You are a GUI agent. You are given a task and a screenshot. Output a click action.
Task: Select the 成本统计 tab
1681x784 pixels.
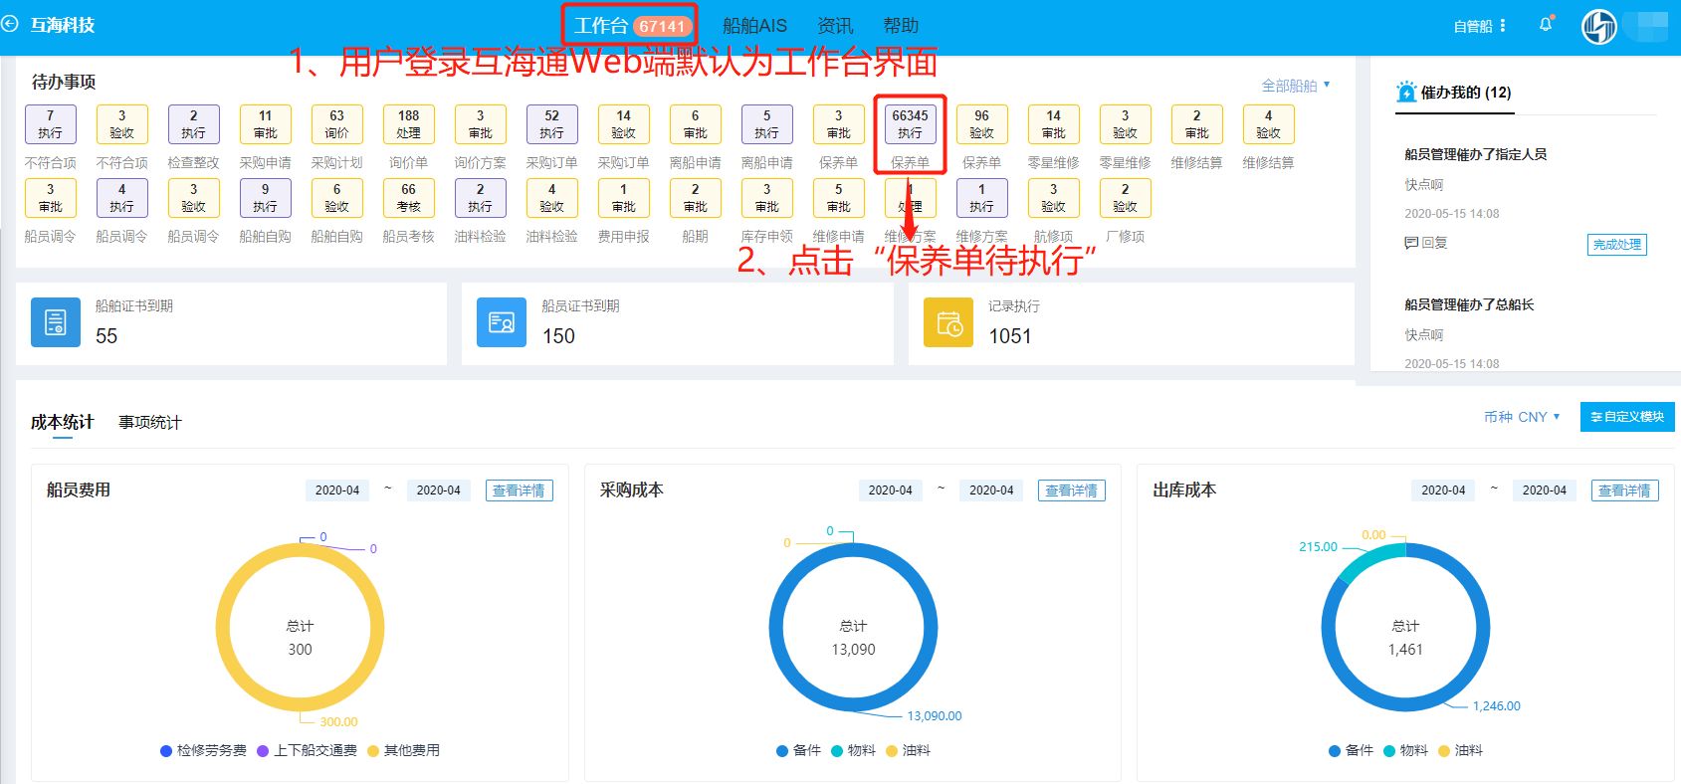[x=63, y=422]
